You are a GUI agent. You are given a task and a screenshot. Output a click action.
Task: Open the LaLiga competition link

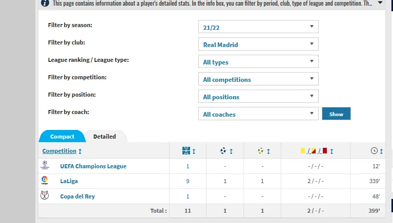click(x=69, y=181)
